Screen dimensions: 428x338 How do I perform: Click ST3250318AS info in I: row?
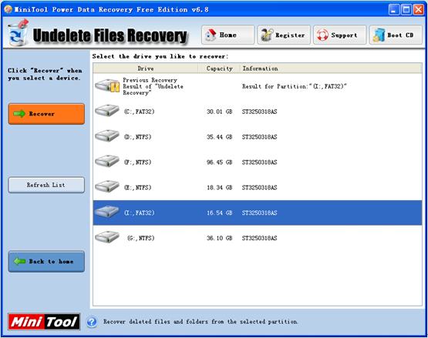coord(259,213)
